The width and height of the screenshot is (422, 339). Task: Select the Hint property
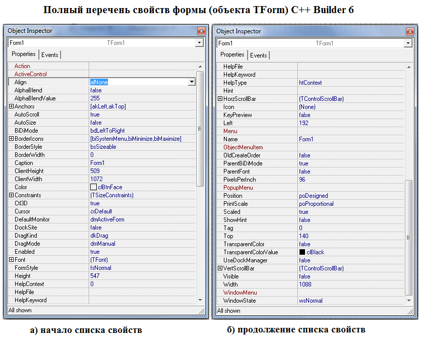coord(228,91)
